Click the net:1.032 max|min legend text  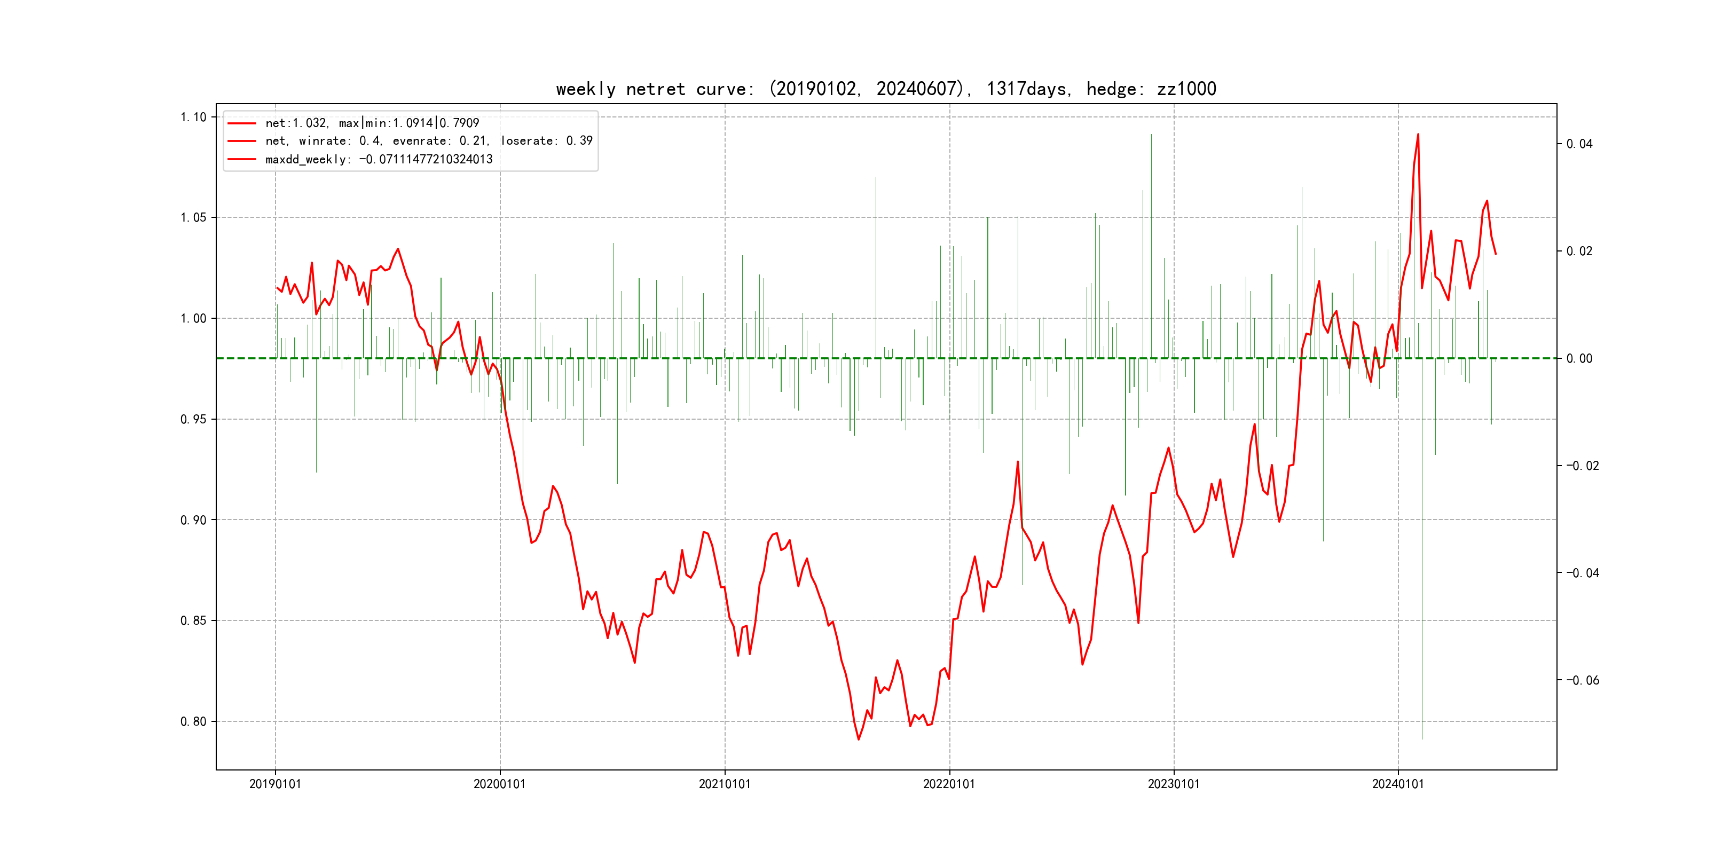click(x=372, y=123)
